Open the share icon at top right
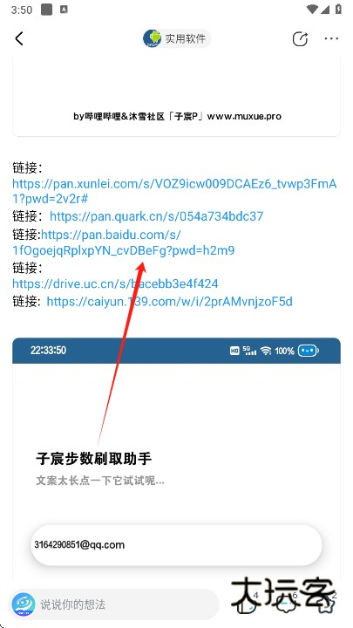The width and height of the screenshot is (353, 628). tap(300, 39)
